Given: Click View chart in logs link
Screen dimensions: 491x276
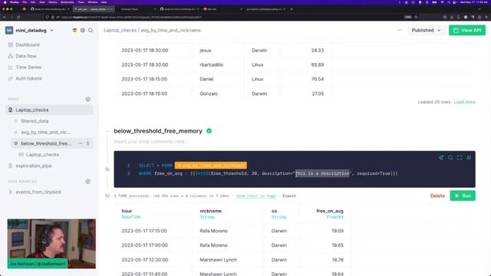Looking at the screenshot, I should tap(255, 196).
